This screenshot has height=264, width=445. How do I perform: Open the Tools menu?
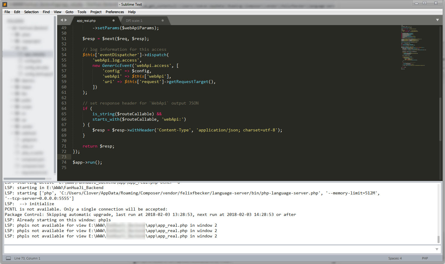82,12
